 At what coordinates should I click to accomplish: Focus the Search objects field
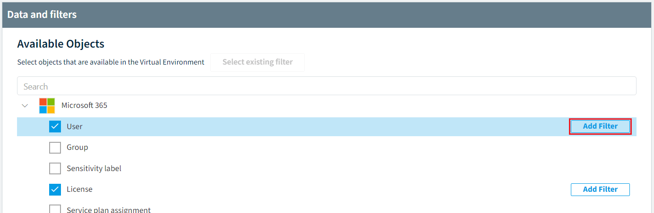[327, 86]
